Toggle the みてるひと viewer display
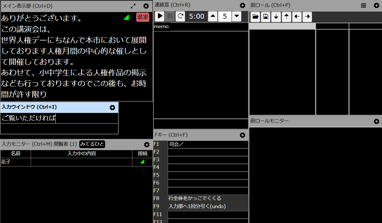The height and width of the screenshot is (223, 382). [x=92, y=144]
